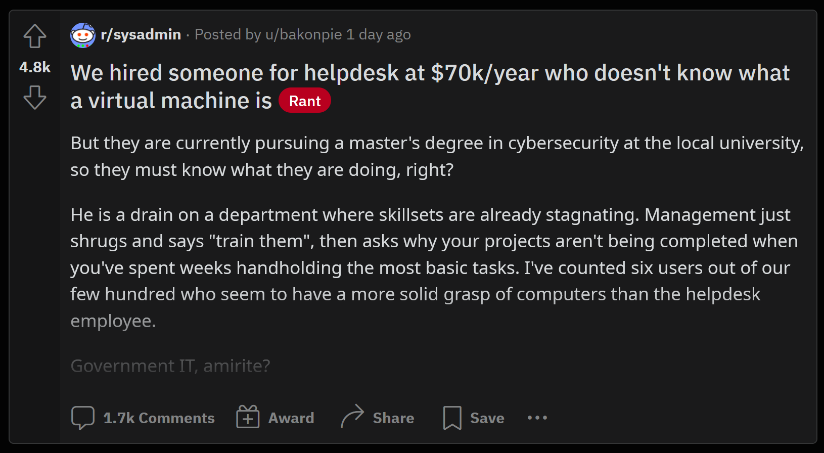This screenshot has width=824, height=453.
Task: Open the r/sysadmin subreddit link
Action: pyautogui.click(x=141, y=34)
